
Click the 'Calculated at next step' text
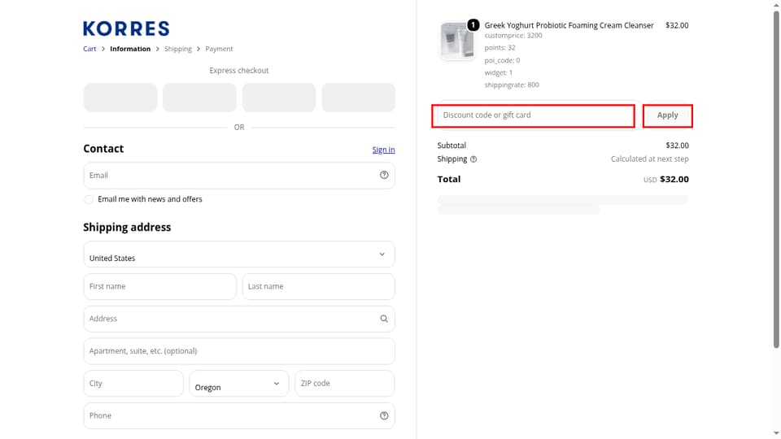(649, 159)
